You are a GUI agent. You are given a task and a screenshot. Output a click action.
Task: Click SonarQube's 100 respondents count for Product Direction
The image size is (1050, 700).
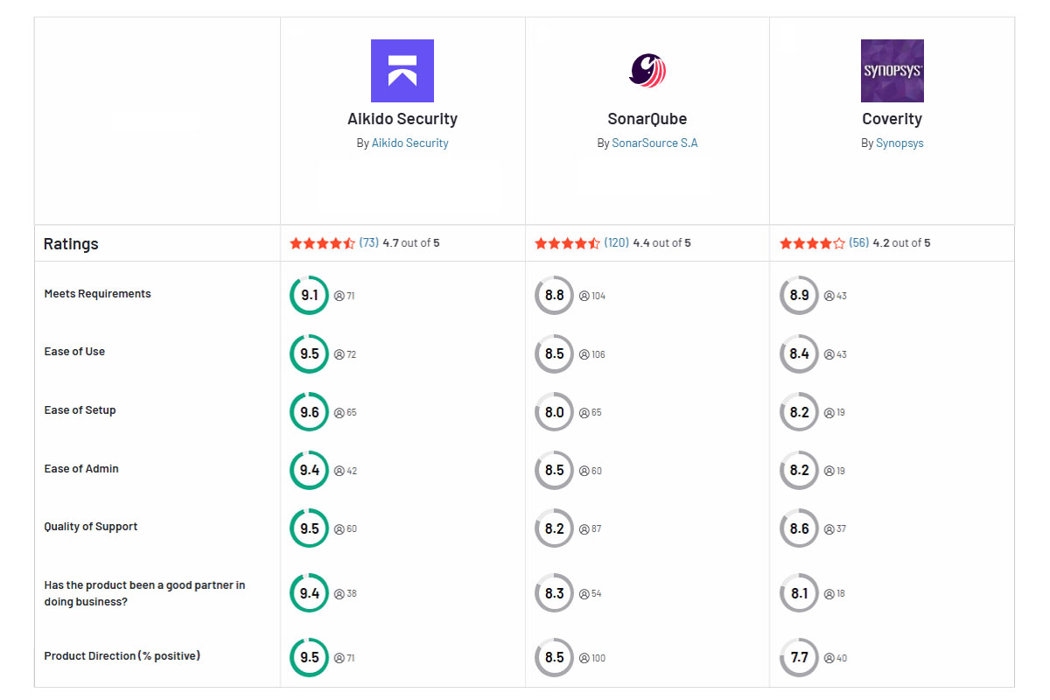click(x=592, y=658)
